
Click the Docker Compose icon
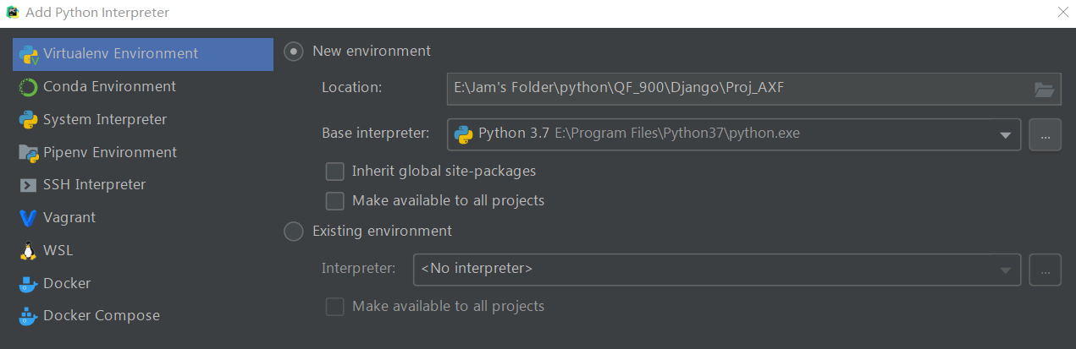click(x=28, y=316)
